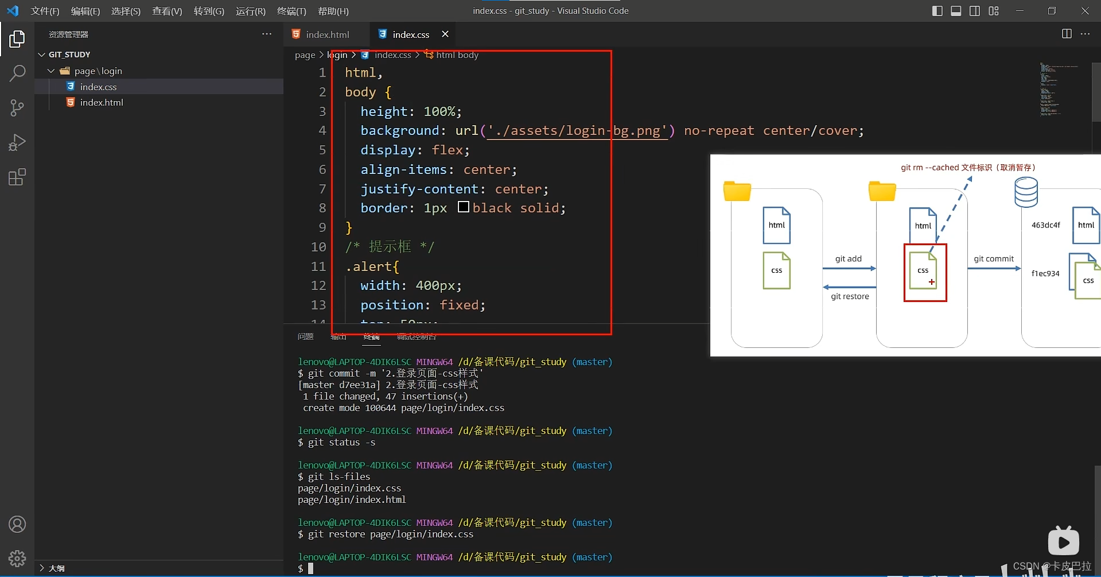
Task: Click 'page/login/index.html' terminal output line
Action: [352, 499]
